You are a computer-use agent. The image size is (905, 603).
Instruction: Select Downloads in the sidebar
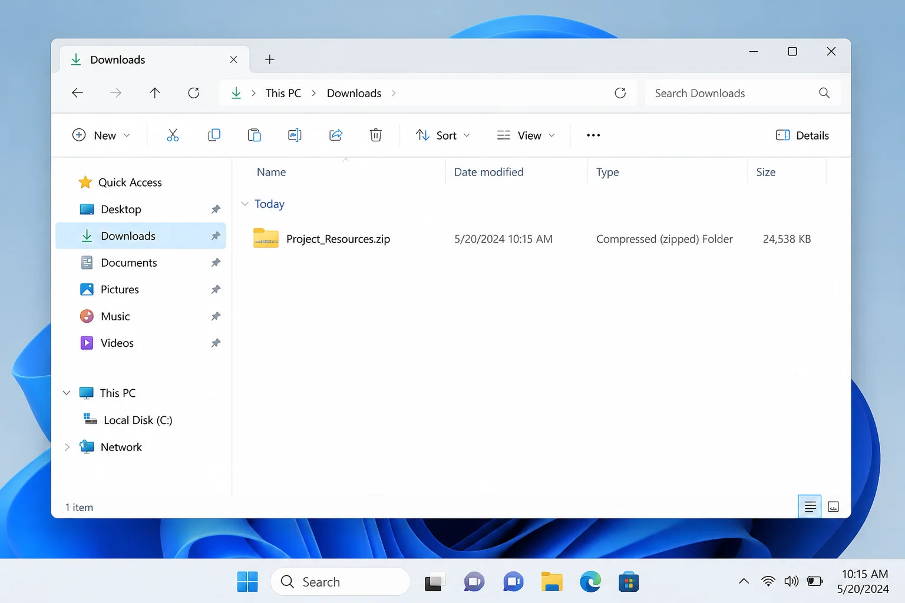point(140,236)
